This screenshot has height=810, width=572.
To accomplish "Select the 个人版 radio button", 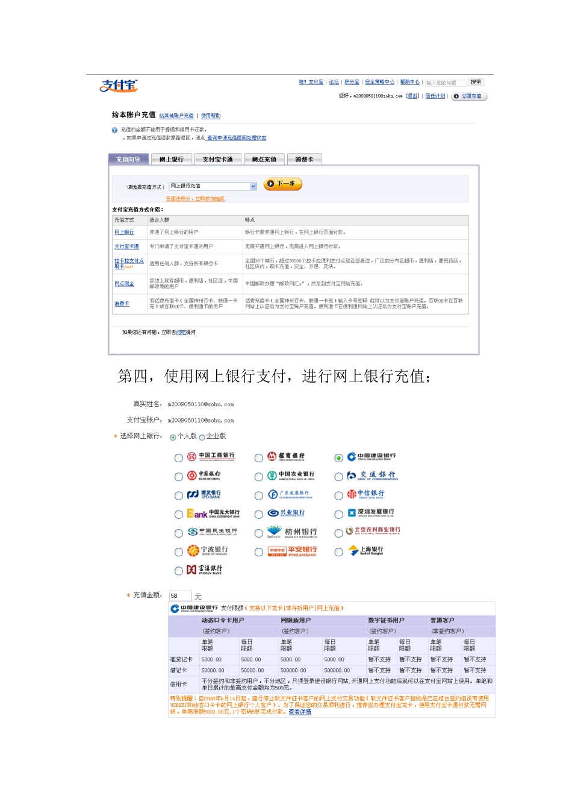I will coord(173,438).
